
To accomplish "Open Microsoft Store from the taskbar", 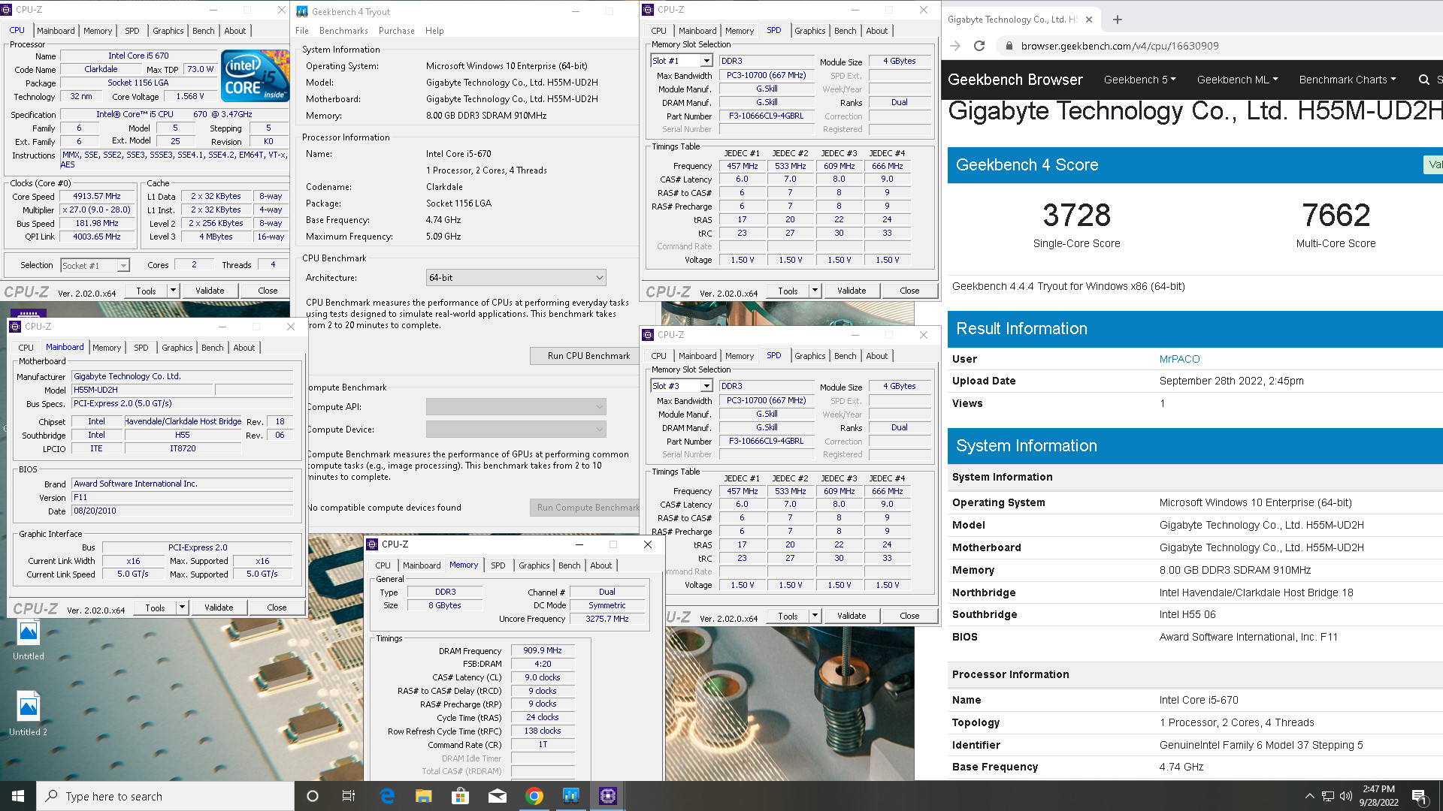I will coord(460,796).
